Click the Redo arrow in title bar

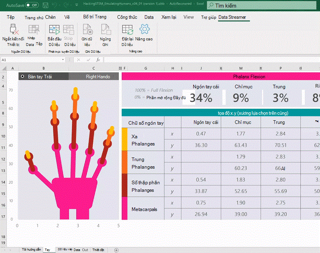(x=66, y=5)
